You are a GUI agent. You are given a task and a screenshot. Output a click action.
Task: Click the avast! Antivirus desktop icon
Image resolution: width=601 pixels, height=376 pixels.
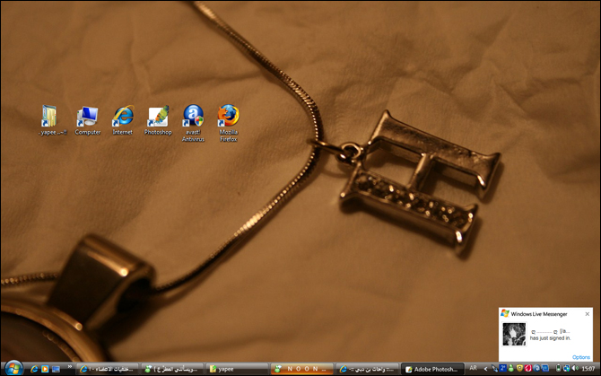pyautogui.click(x=193, y=118)
